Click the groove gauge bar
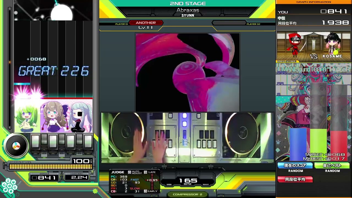Viewport: 352px width, 198px height. (x=51, y=167)
